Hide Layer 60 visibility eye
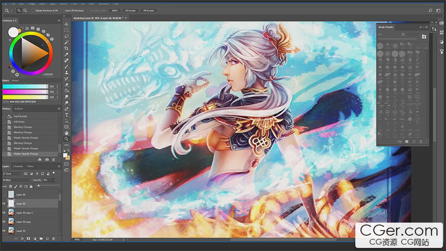Screen dimensions: 446x251 pos(4,203)
